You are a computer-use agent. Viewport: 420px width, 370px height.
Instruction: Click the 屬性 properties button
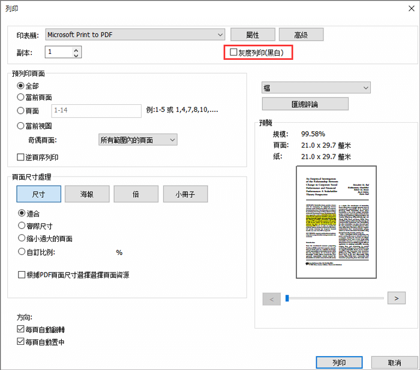[253, 35]
